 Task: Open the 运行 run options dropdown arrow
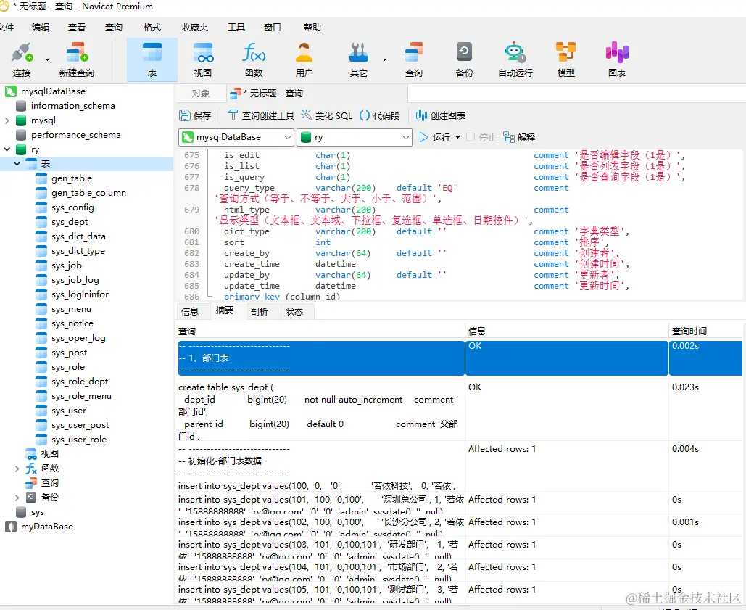(x=457, y=138)
